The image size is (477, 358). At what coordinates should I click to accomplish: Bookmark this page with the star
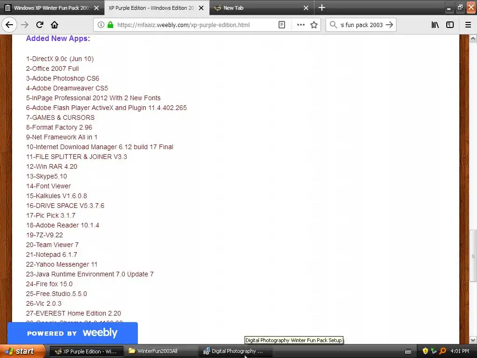coord(314,25)
